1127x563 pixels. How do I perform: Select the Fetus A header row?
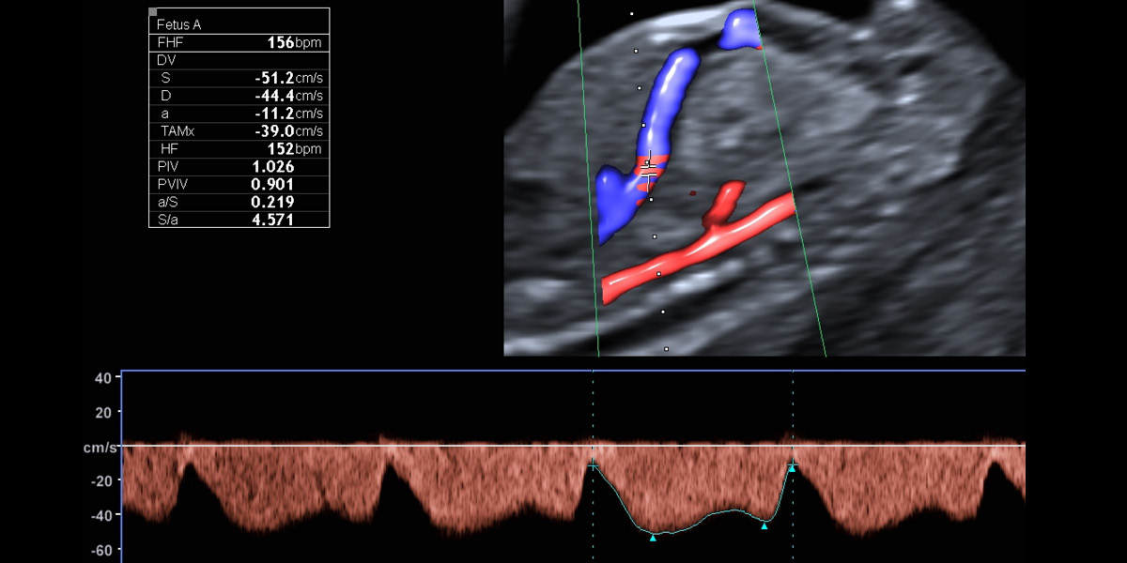(239, 25)
